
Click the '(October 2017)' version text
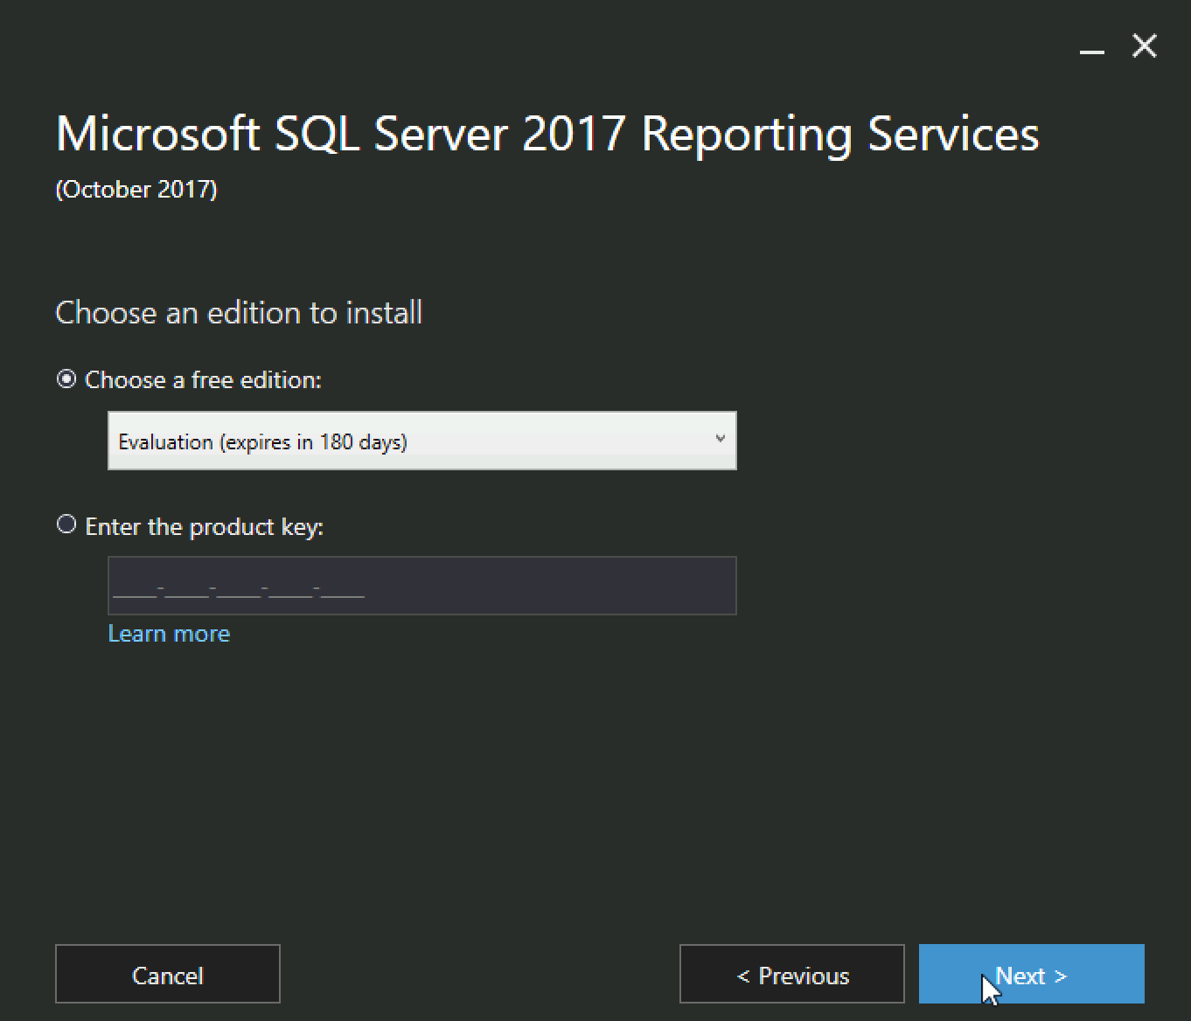(136, 190)
